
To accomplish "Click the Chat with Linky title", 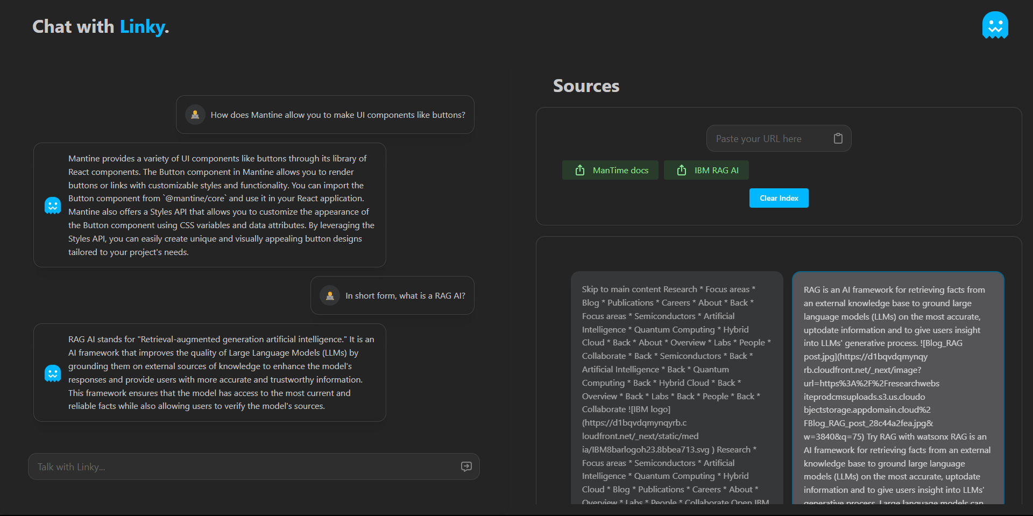I will pos(101,26).
